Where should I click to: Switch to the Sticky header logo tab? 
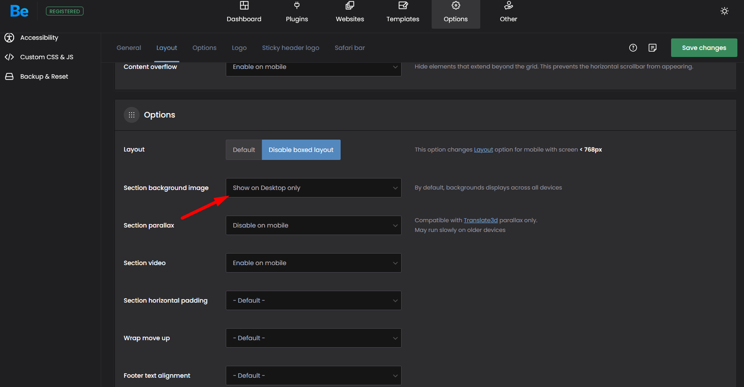pos(291,48)
